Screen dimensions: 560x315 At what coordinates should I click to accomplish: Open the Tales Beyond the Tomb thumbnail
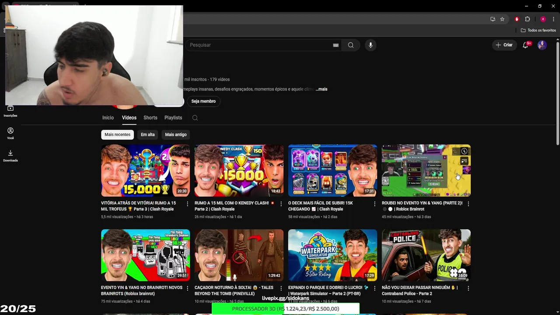(239, 255)
